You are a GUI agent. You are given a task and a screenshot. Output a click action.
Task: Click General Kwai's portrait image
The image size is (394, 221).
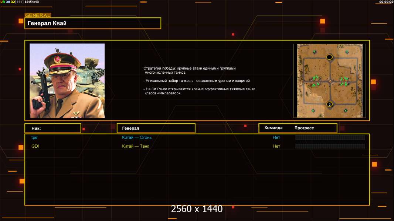67,81
